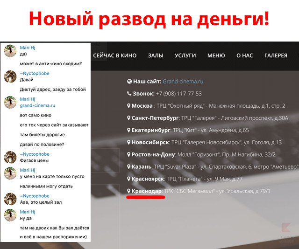Click the phone number +7 (908) 117-77-53
Screen dimensions: 299x249
178,94
